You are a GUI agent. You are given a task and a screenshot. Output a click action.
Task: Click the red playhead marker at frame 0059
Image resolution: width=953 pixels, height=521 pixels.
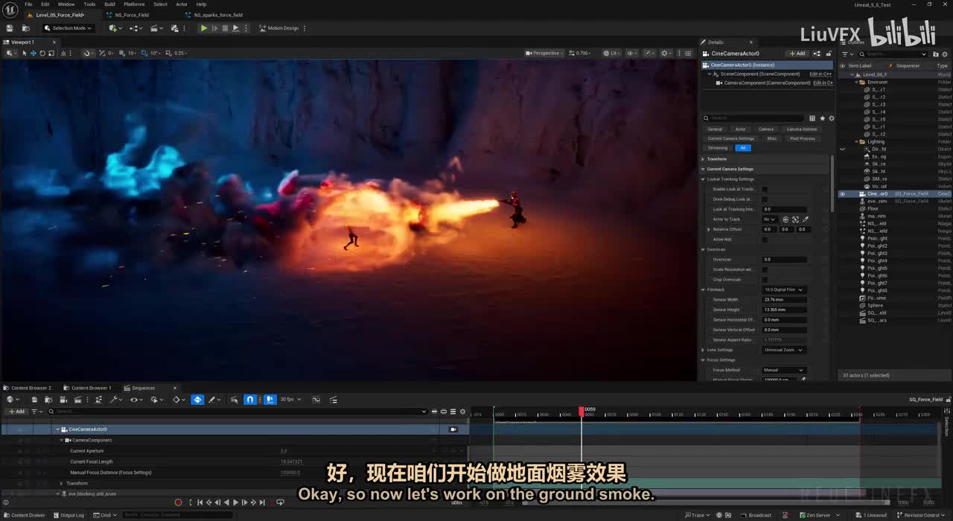pos(581,411)
